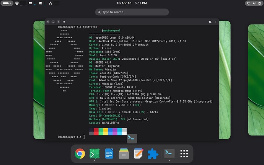Click the Type to search field
264x165 pixels.
[132, 12]
